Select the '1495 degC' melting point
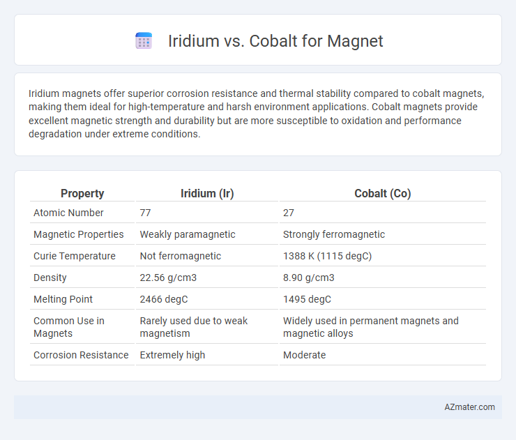 (x=307, y=299)
